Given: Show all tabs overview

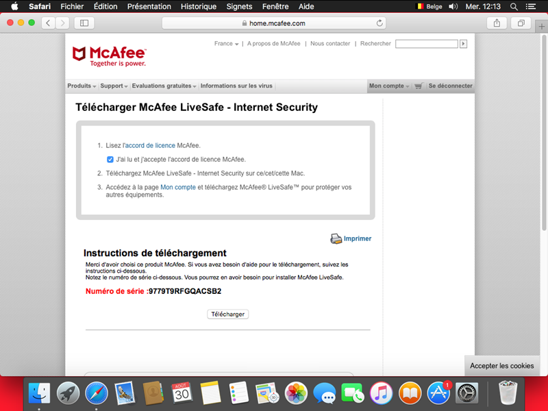Looking at the screenshot, I should click(521, 23).
